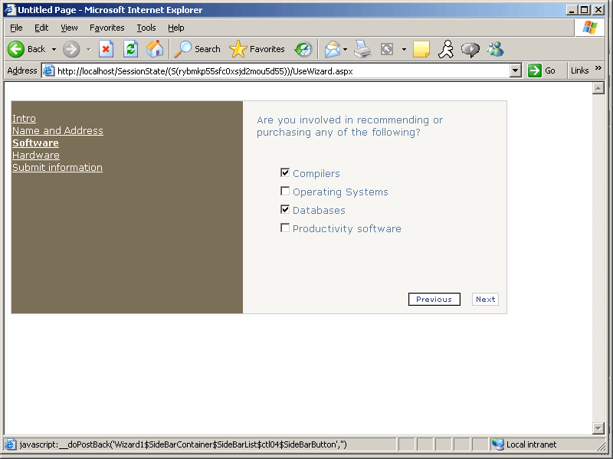Click inside the address URL field
Screen dimensions: 613x459
(276, 70)
